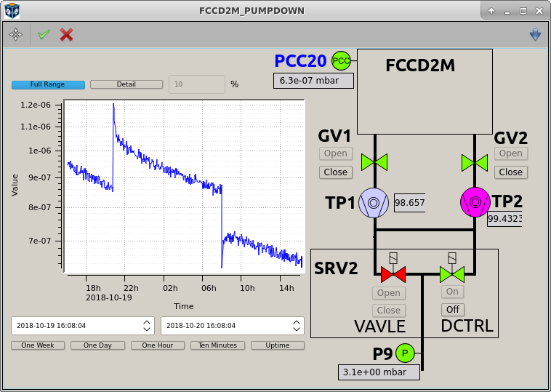Decrement the start time spinner down arrow
The image size is (551, 392).
[x=147, y=329]
